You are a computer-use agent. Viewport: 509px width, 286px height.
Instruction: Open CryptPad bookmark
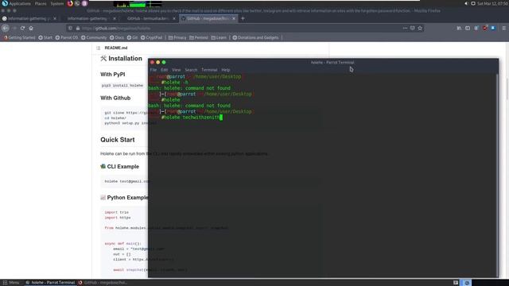tap(151, 37)
